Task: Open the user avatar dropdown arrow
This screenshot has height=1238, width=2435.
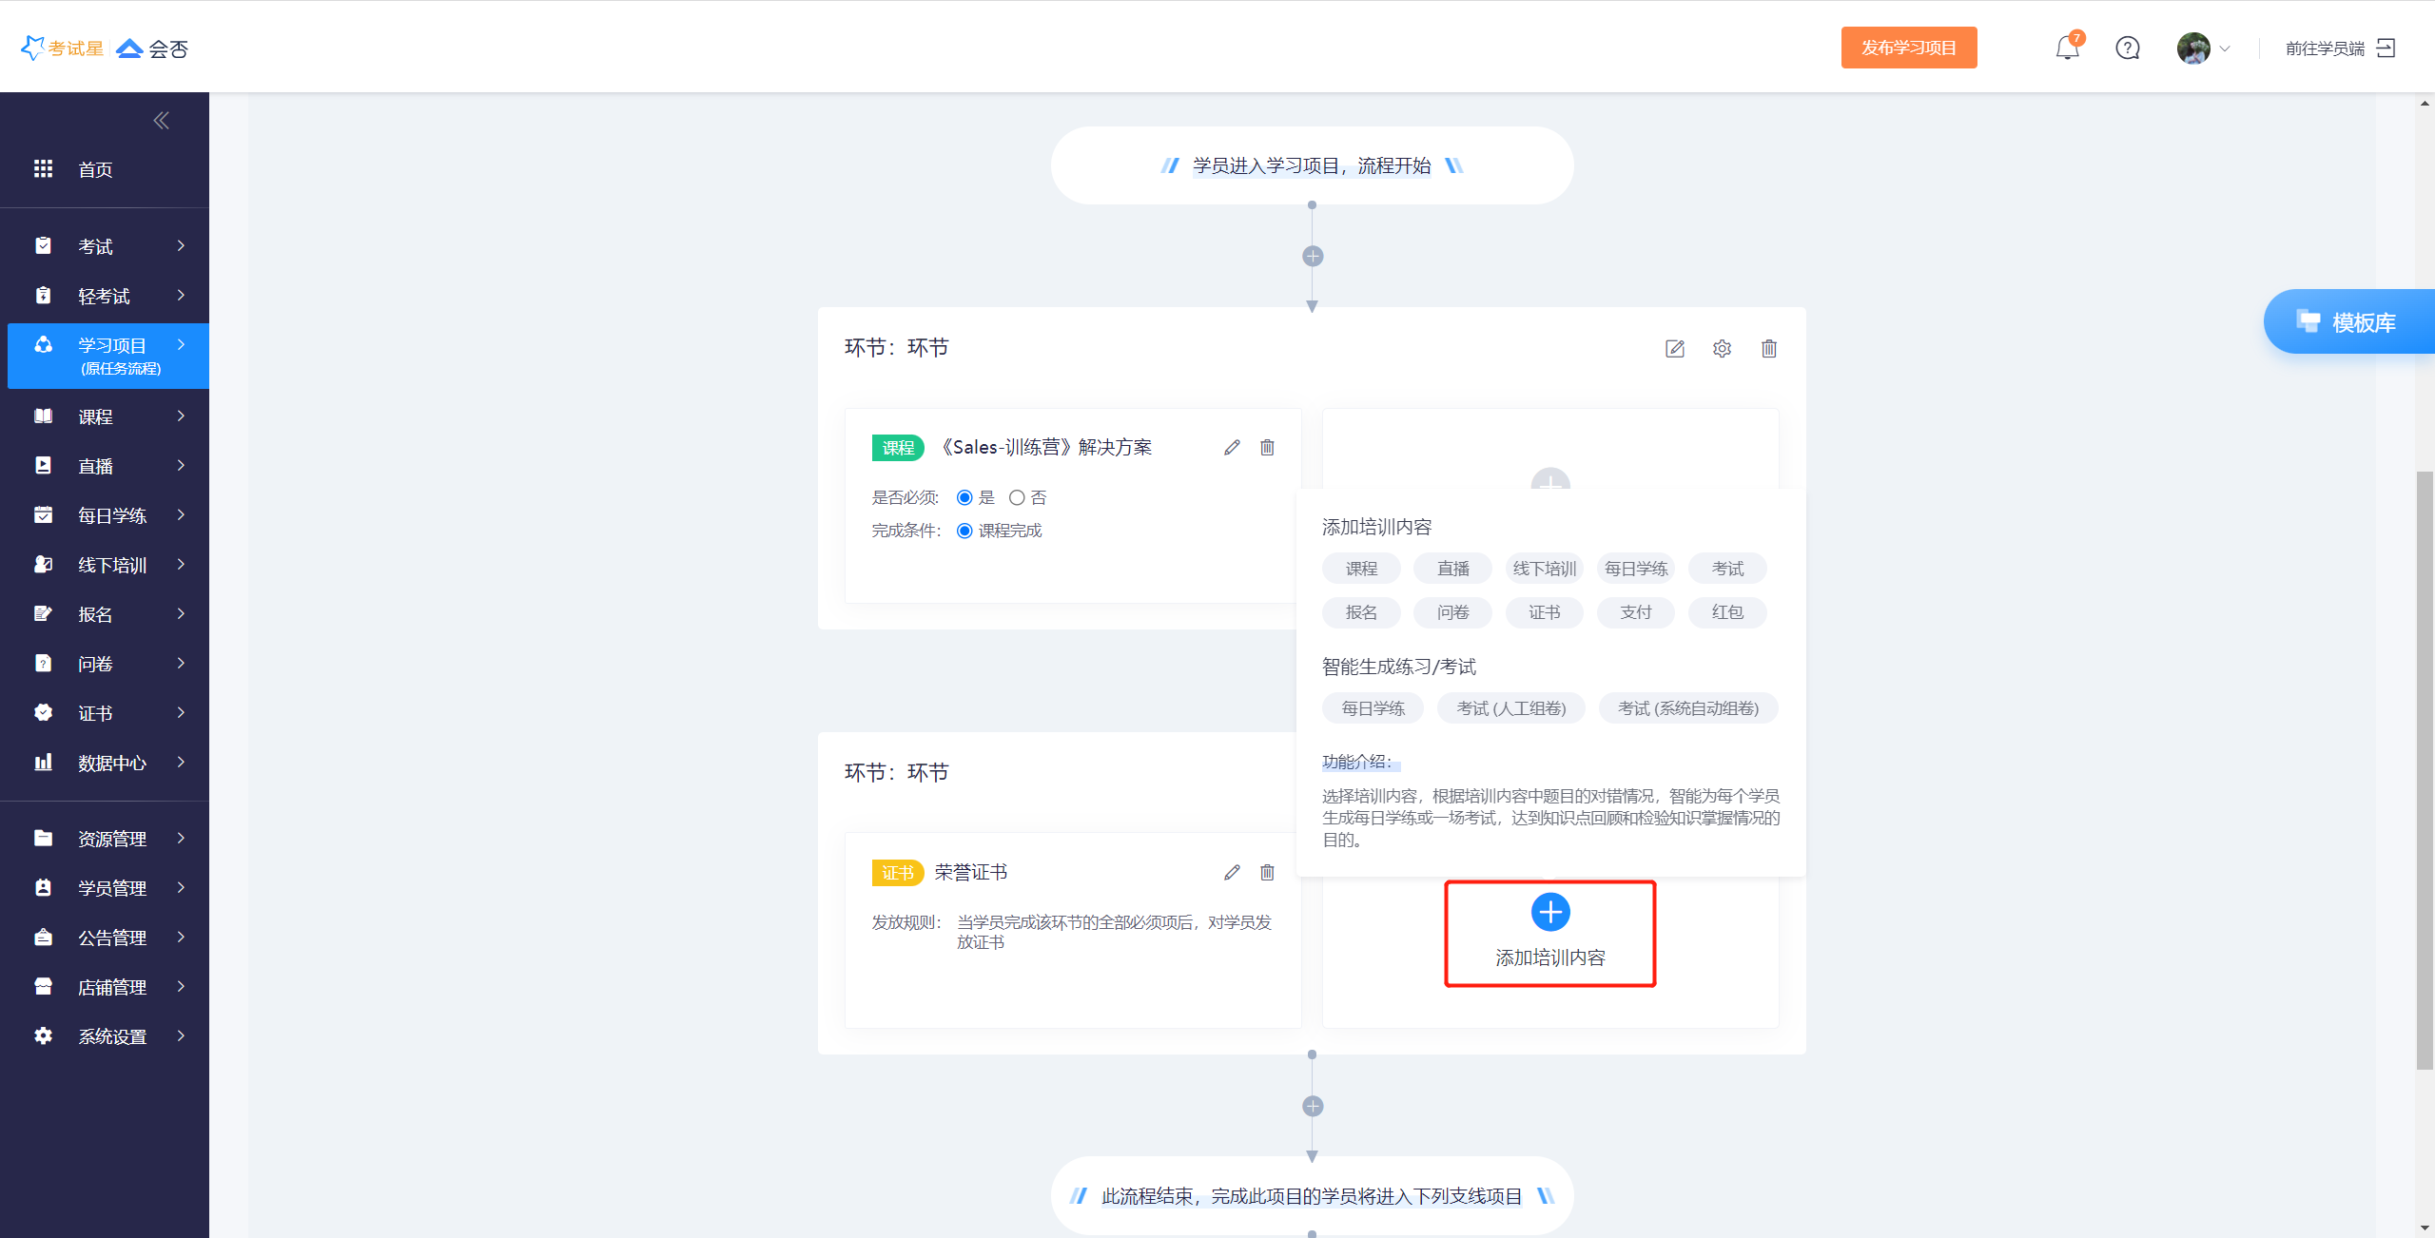Action: coord(2225,48)
